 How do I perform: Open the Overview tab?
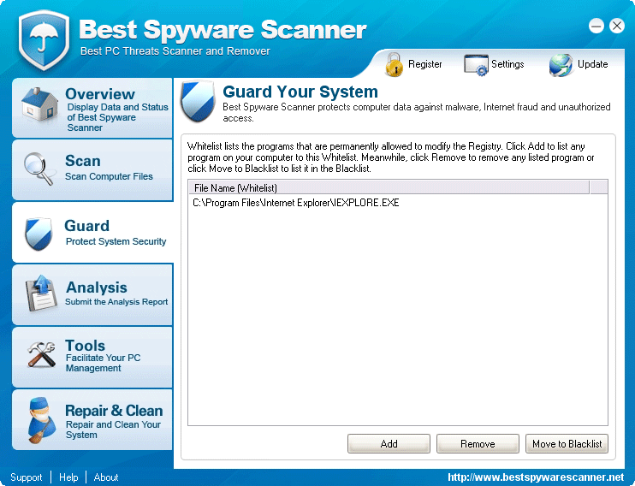point(92,108)
